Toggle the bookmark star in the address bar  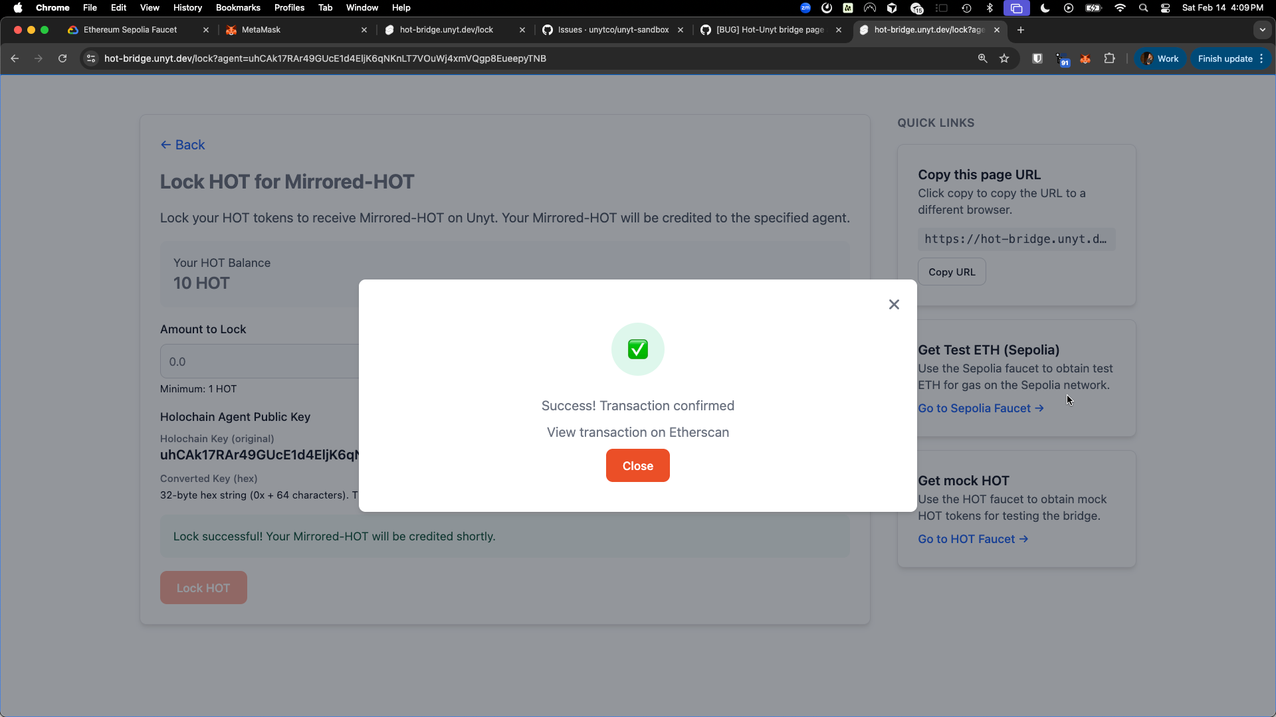point(1004,58)
